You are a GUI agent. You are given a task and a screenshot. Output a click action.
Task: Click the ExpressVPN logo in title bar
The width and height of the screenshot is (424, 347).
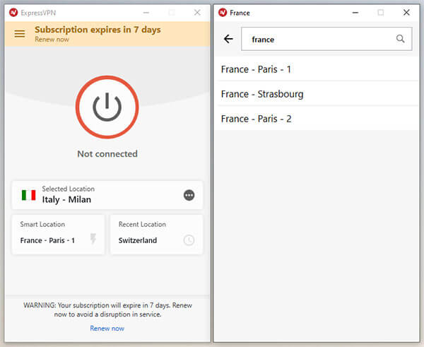pos(13,13)
